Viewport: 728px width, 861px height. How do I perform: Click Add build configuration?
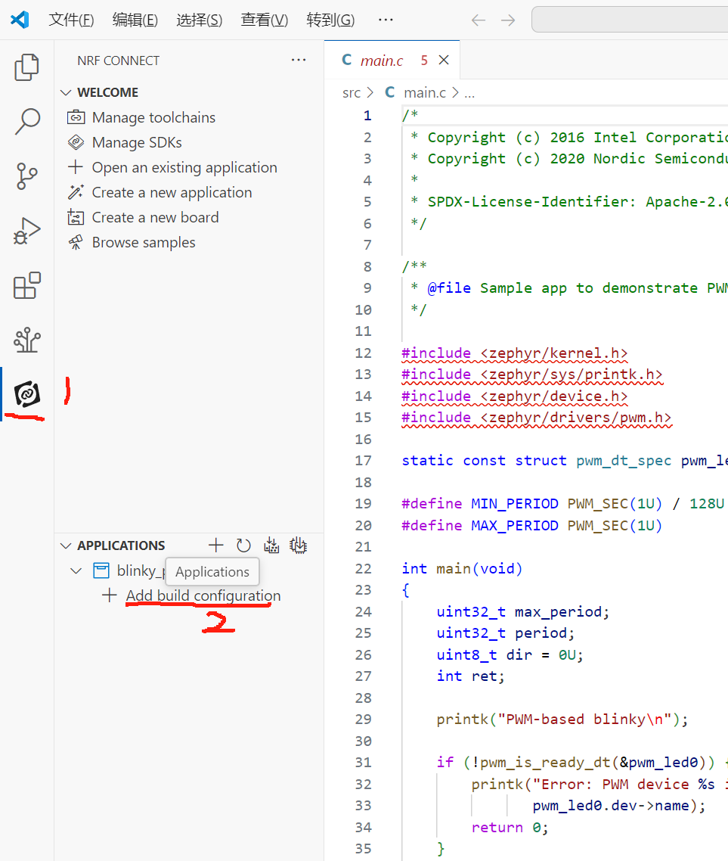(x=203, y=595)
